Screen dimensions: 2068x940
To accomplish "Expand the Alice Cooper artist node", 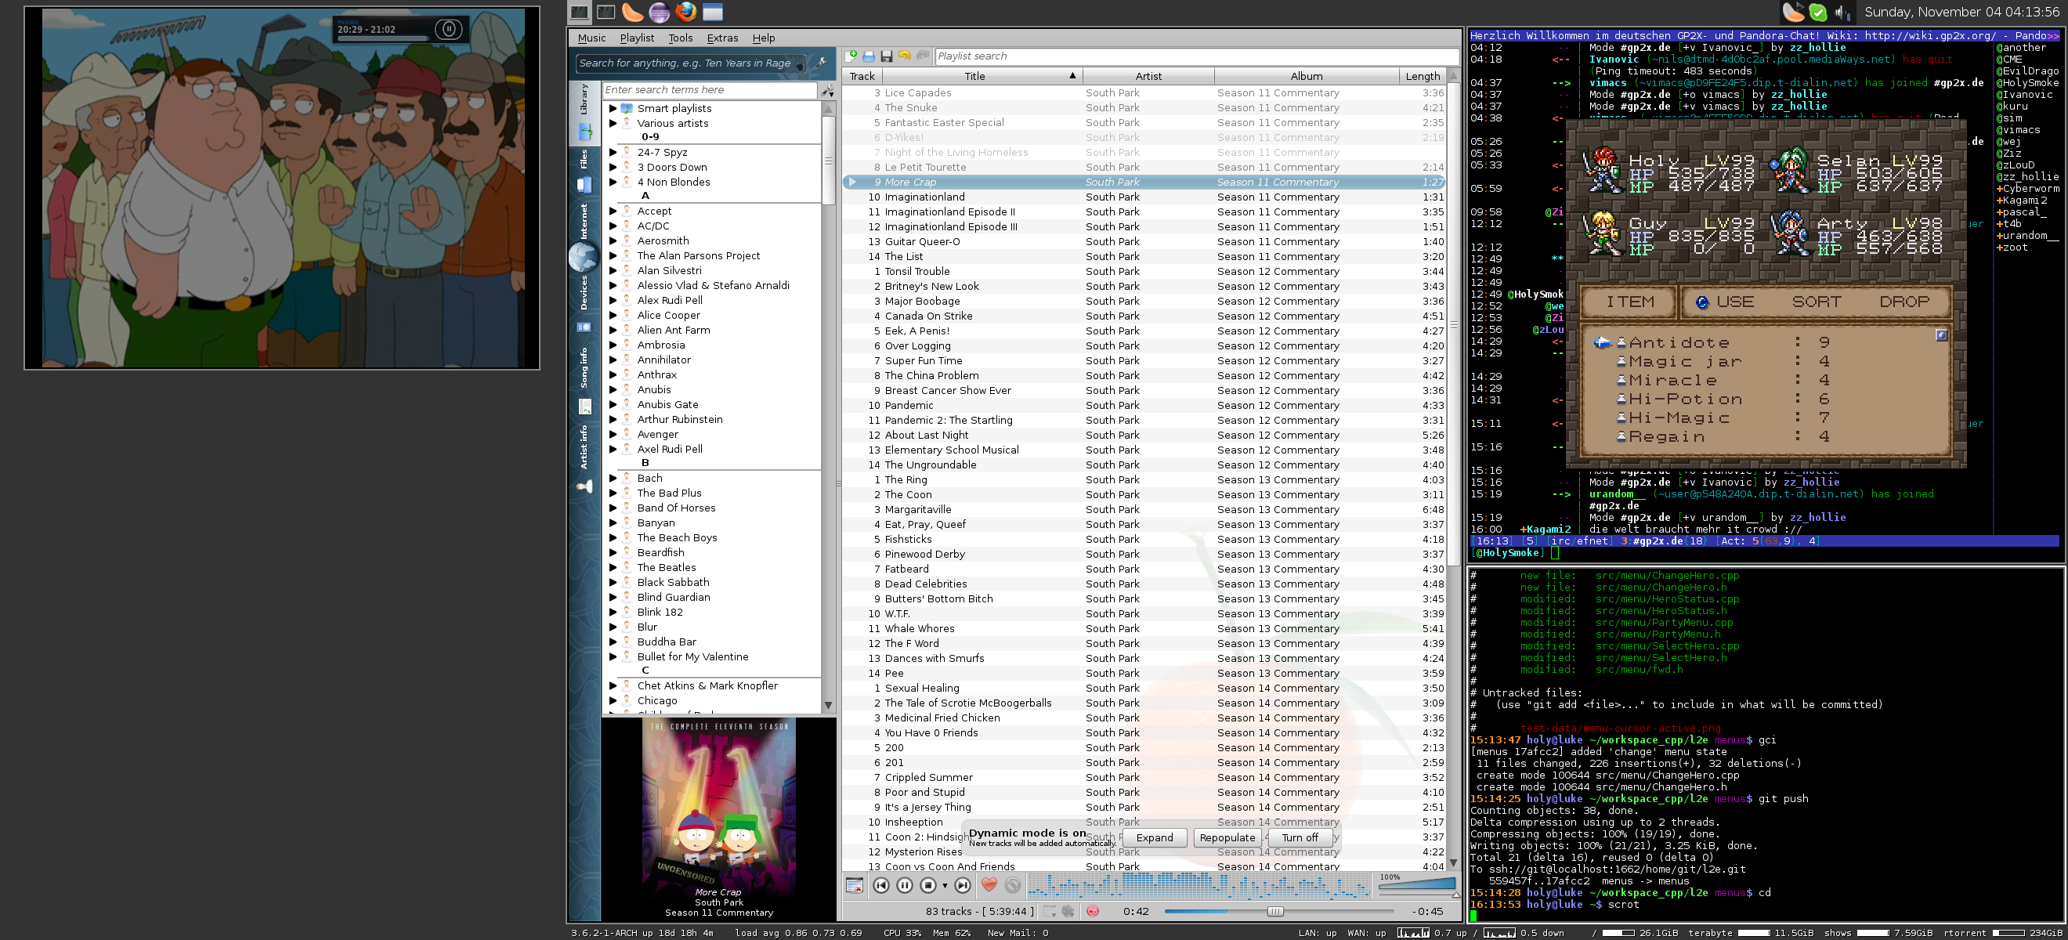I will 613,315.
